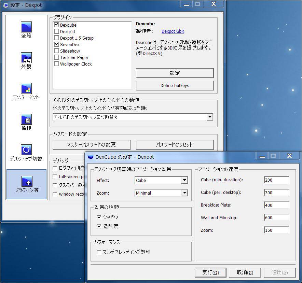Screen dimensions: 302x283
Task: Open the 全般 (General) settings category
Action: (26, 30)
